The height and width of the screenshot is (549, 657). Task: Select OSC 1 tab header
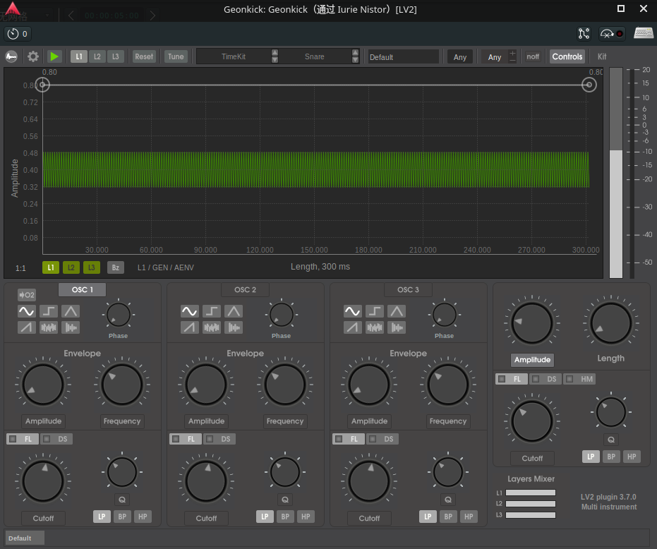tap(82, 289)
